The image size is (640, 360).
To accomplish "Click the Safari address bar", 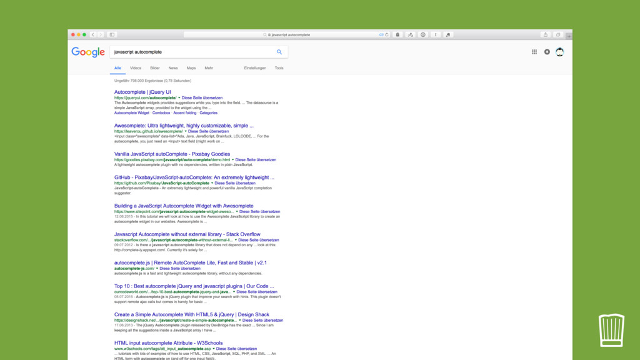I will (287, 35).
